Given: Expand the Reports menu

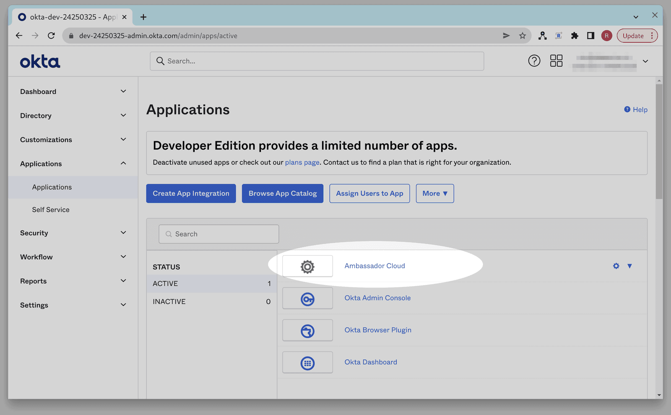Looking at the screenshot, I should pyautogui.click(x=73, y=281).
